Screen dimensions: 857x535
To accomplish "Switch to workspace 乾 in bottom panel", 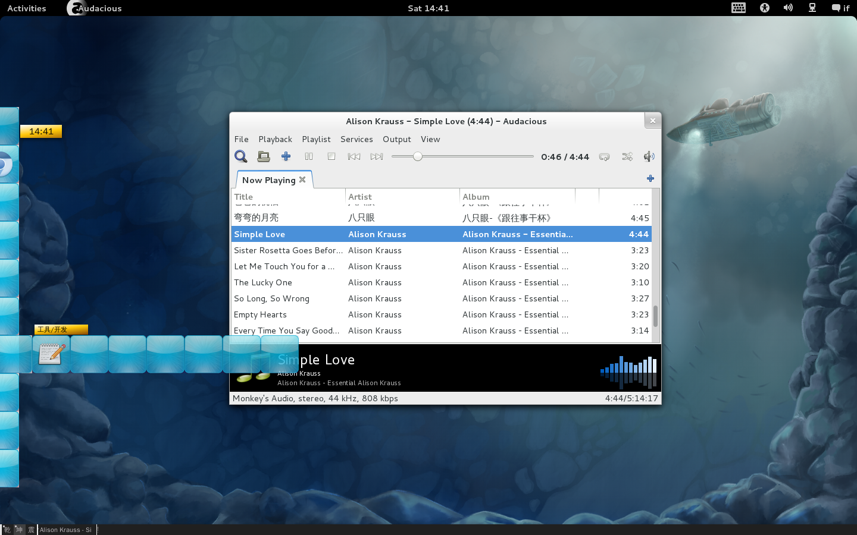I will coord(7,530).
